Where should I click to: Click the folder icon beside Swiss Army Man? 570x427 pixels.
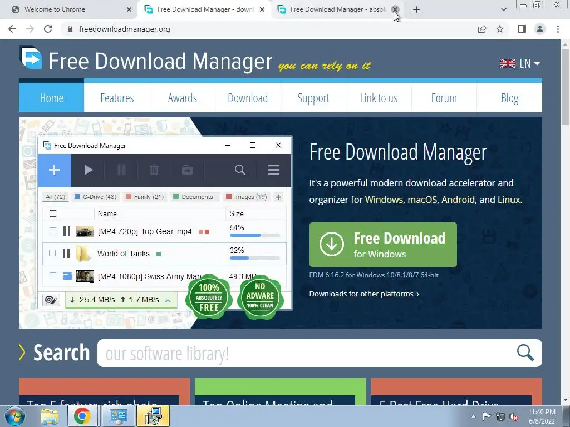[x=67, y=276]
